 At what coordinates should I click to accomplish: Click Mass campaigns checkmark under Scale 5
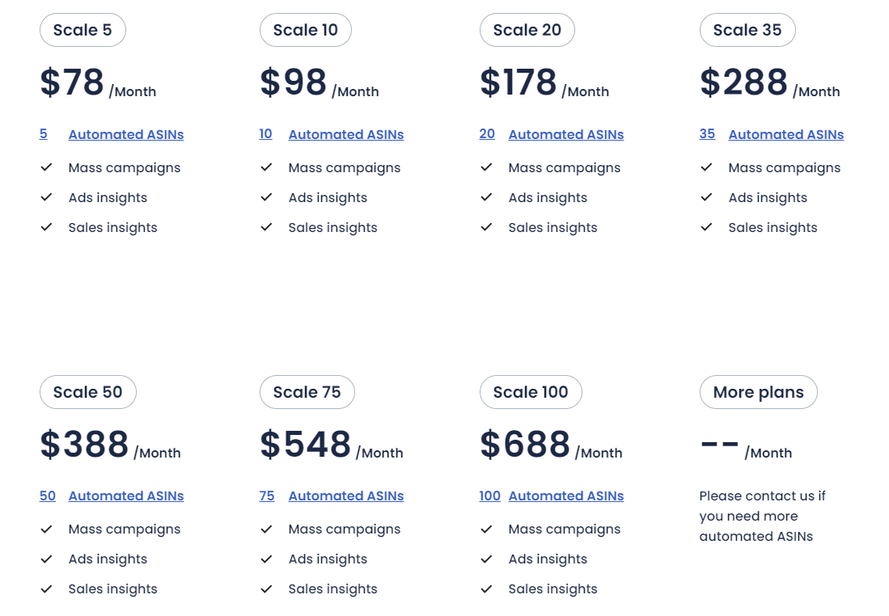46,167
